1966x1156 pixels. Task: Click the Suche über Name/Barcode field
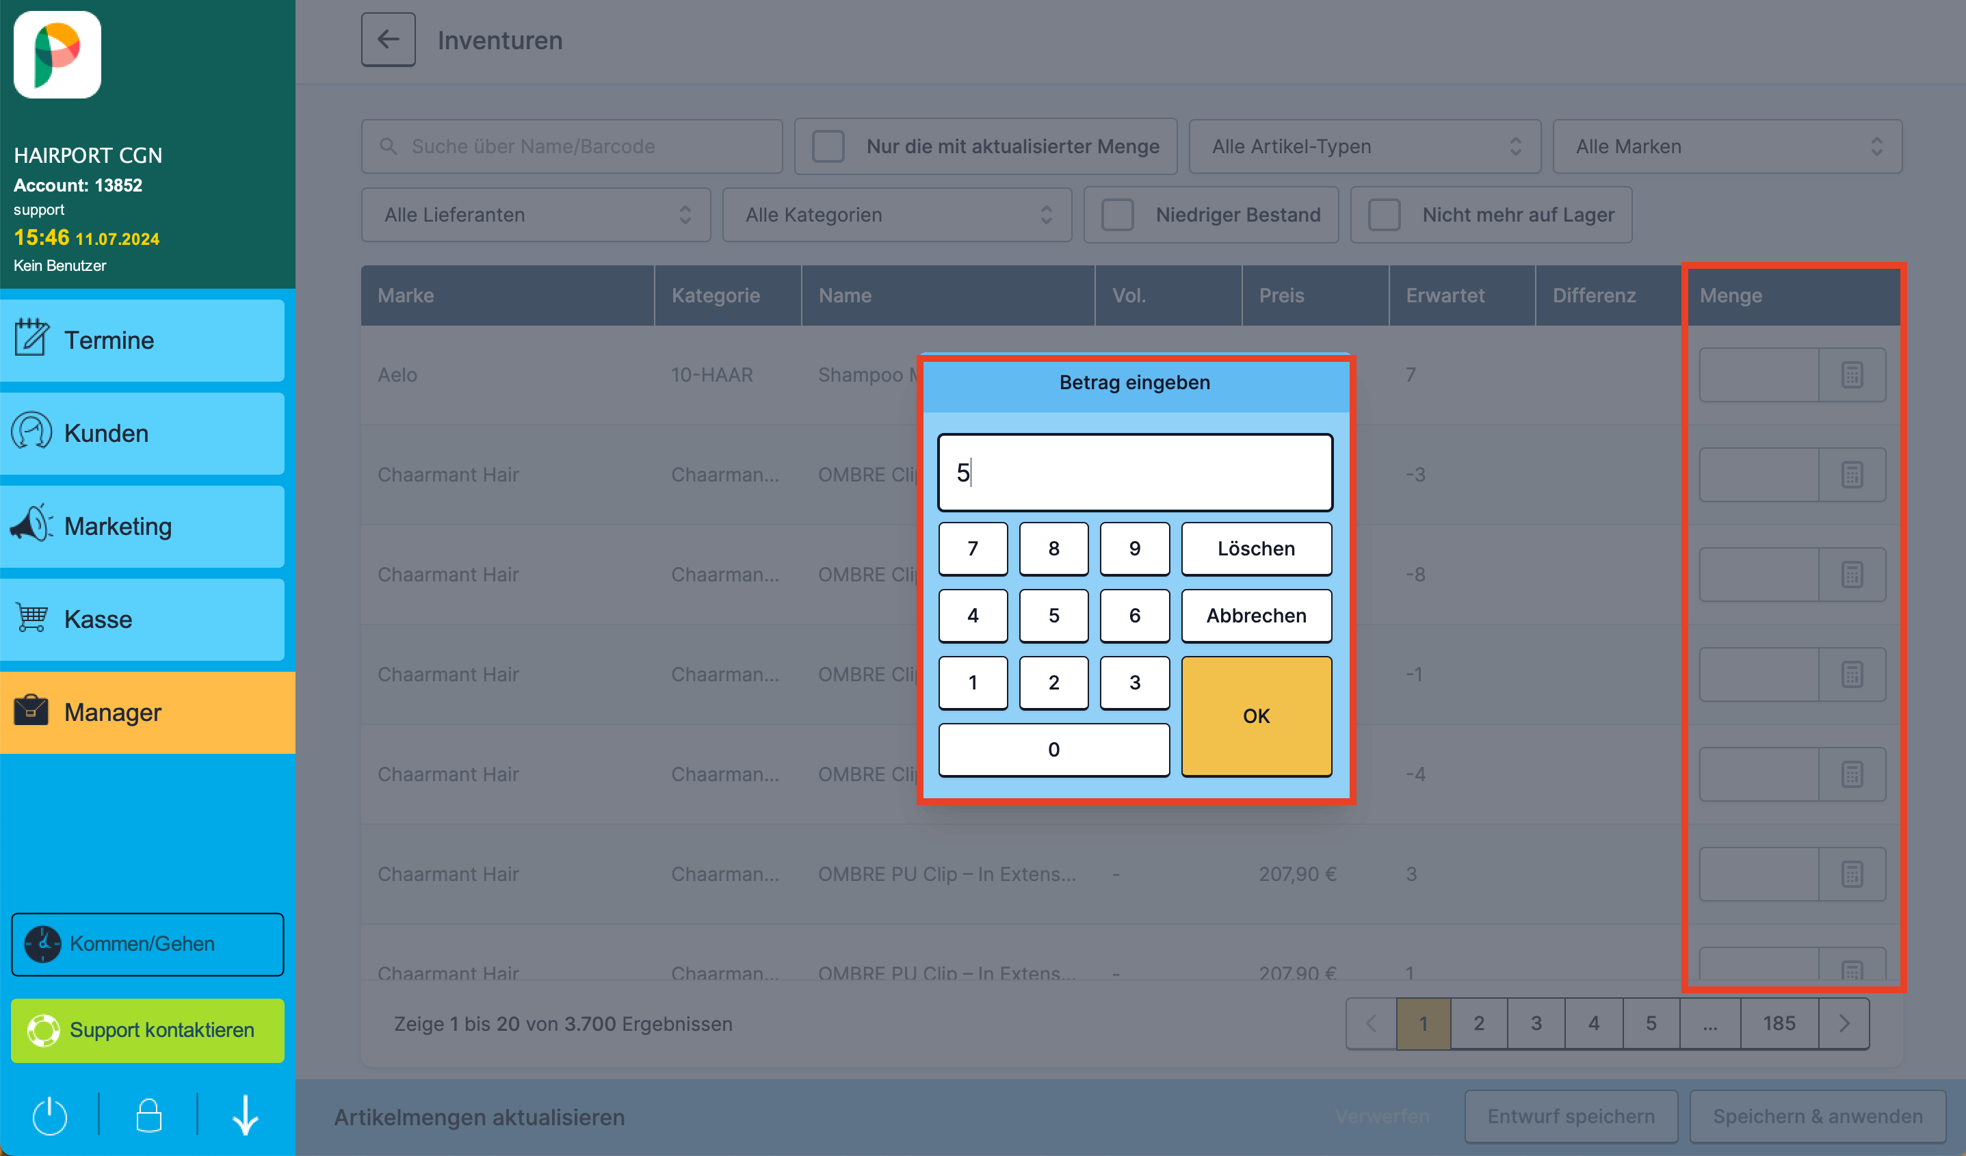pos(572,146)
